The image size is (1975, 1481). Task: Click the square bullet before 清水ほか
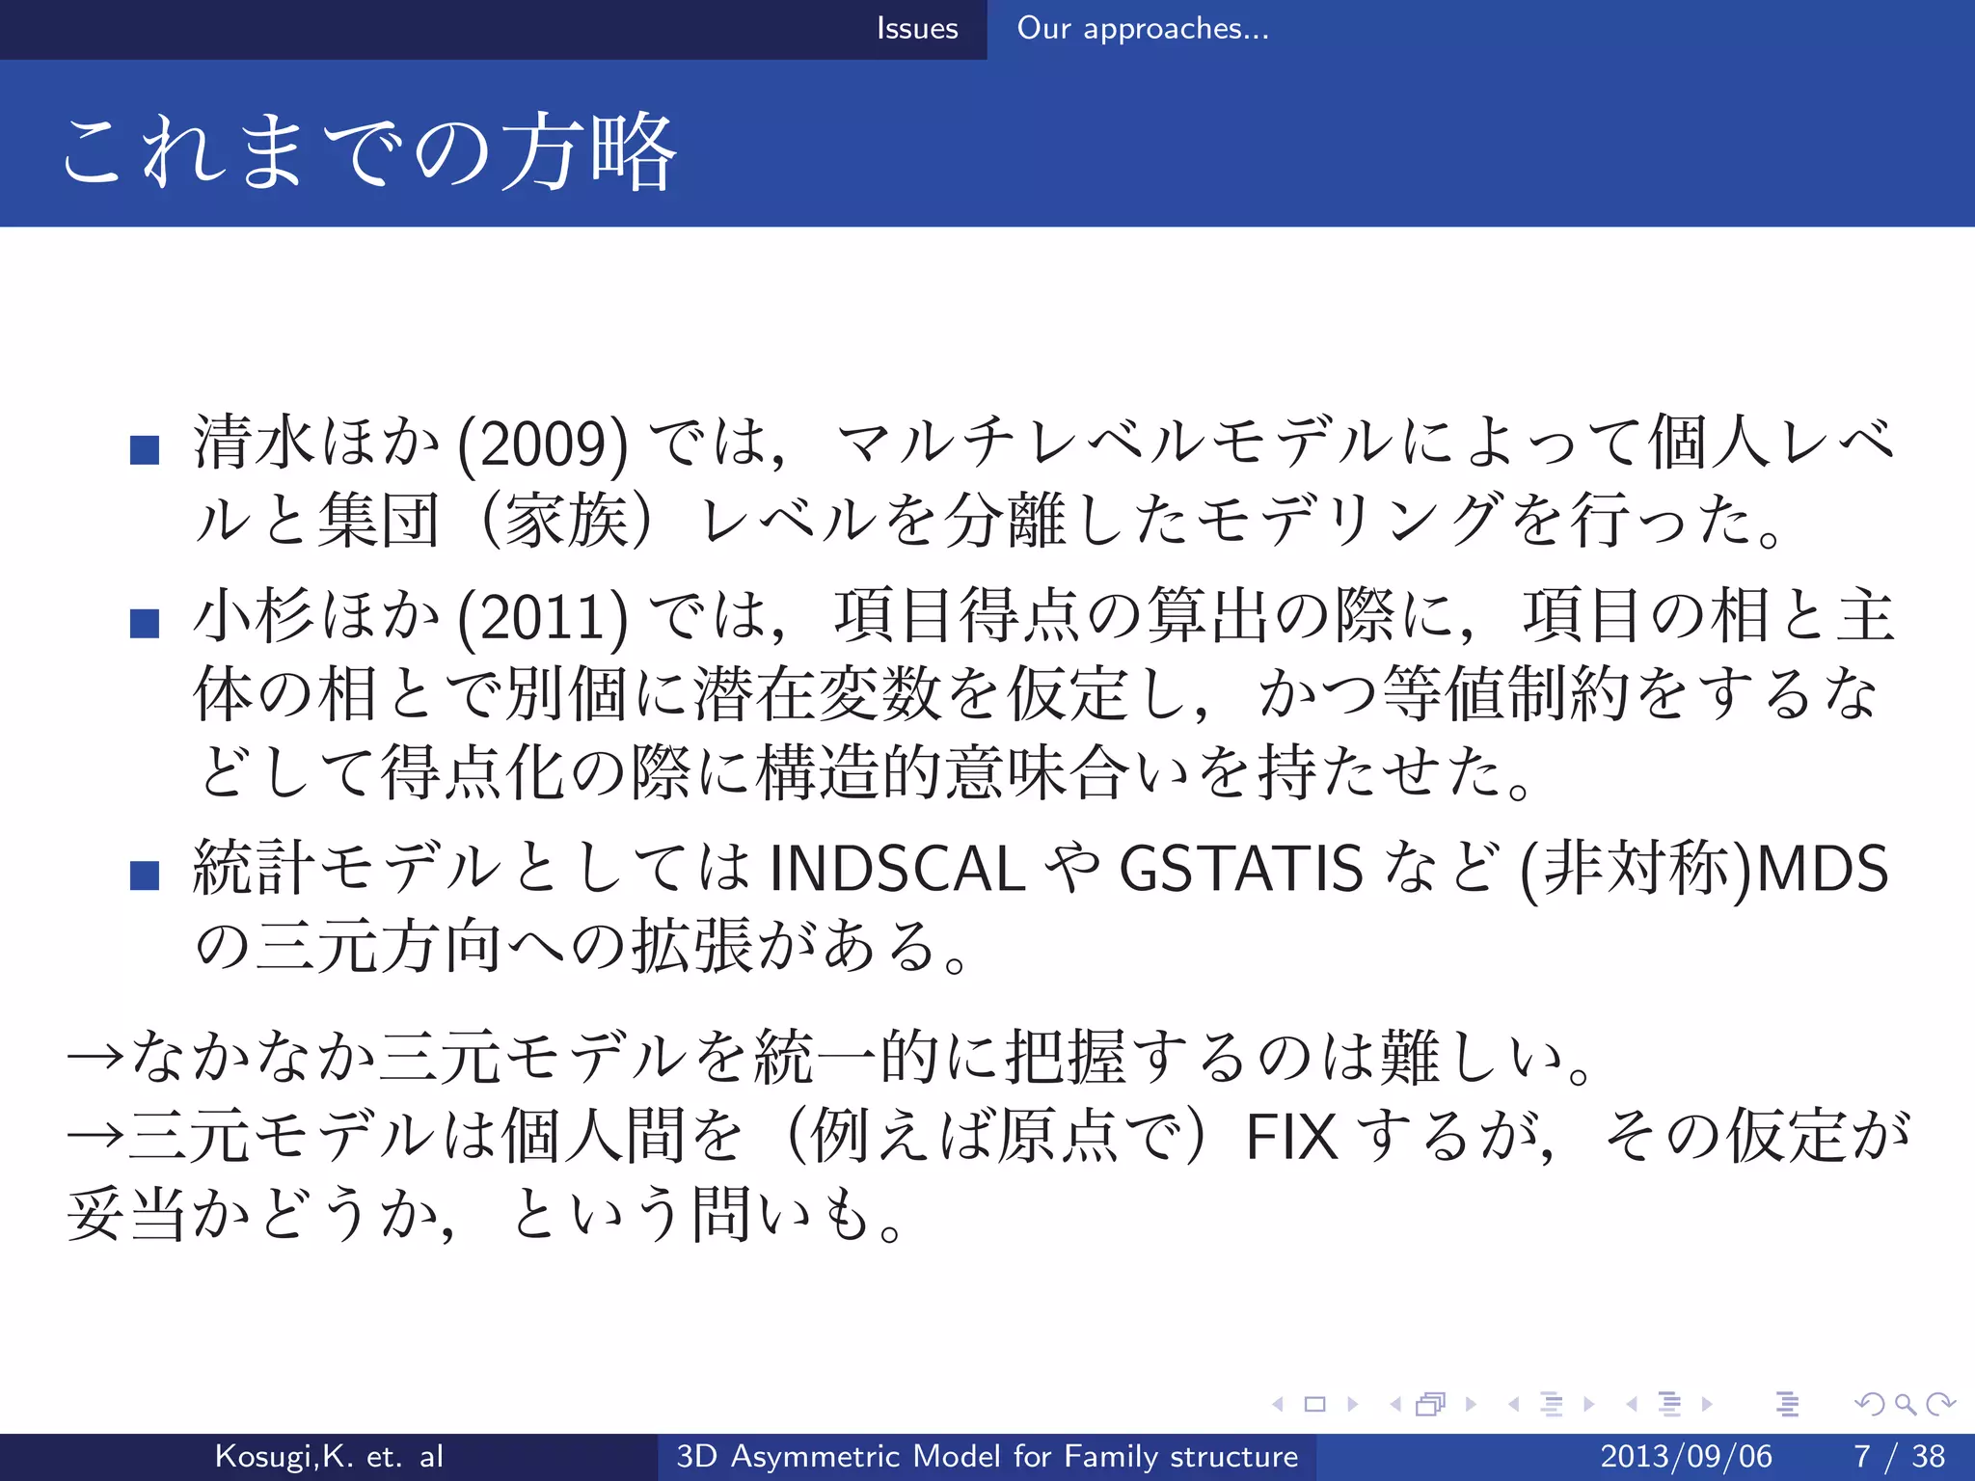tap(145, 449)
